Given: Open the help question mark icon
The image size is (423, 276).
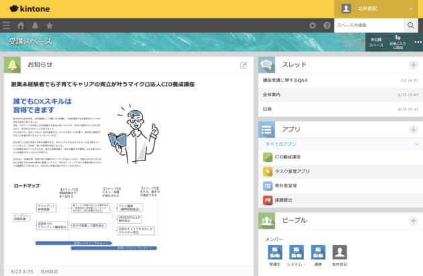Looking at the screenshot, I should [x=327, y=26].
